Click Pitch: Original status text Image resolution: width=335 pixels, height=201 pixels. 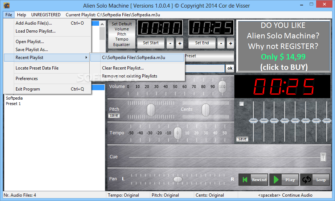tap(166, 195)
